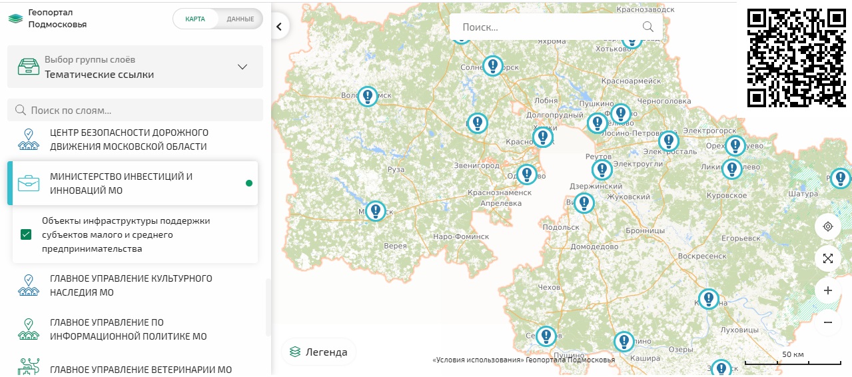Click the map marker near Руза/Можайск
The image size is (852, 377).
click(376, 211)
